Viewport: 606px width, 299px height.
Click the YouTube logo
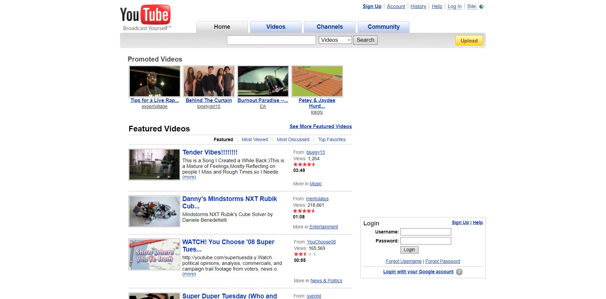click(145, 18)
